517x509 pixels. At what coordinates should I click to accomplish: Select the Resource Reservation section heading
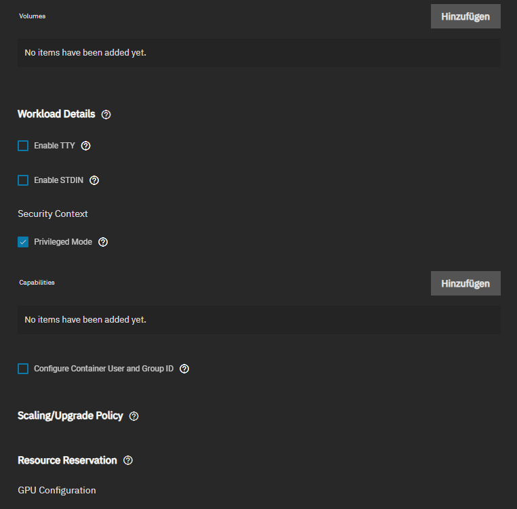[x=67, y=460]
